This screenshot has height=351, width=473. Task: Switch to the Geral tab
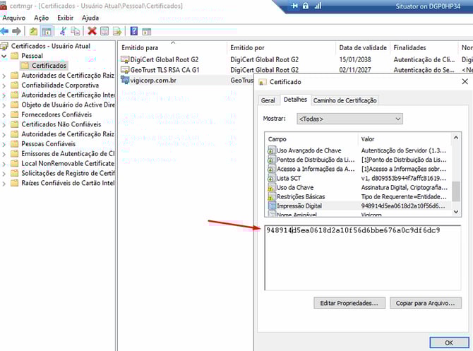coord(268,100)
